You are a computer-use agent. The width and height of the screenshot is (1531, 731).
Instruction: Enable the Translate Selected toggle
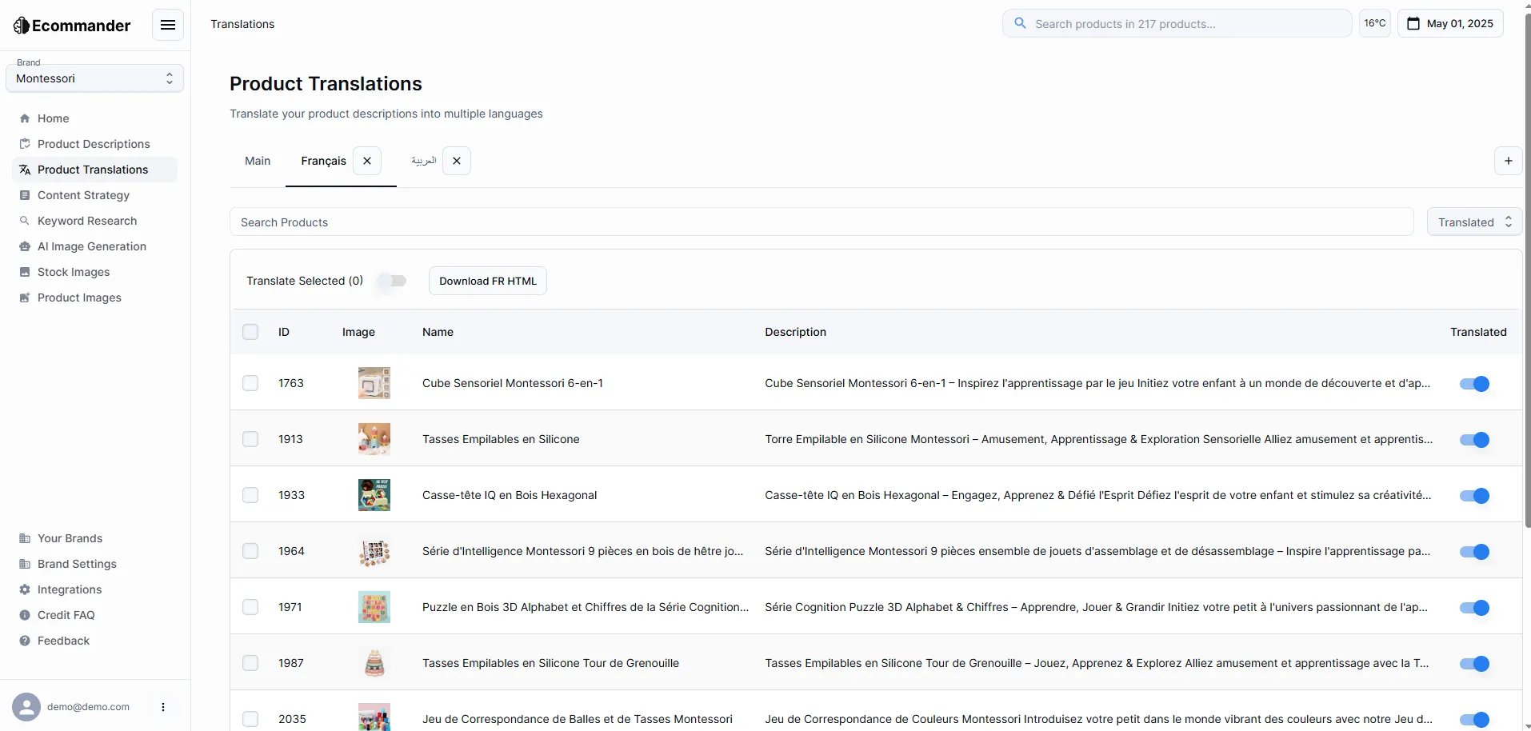392,281
